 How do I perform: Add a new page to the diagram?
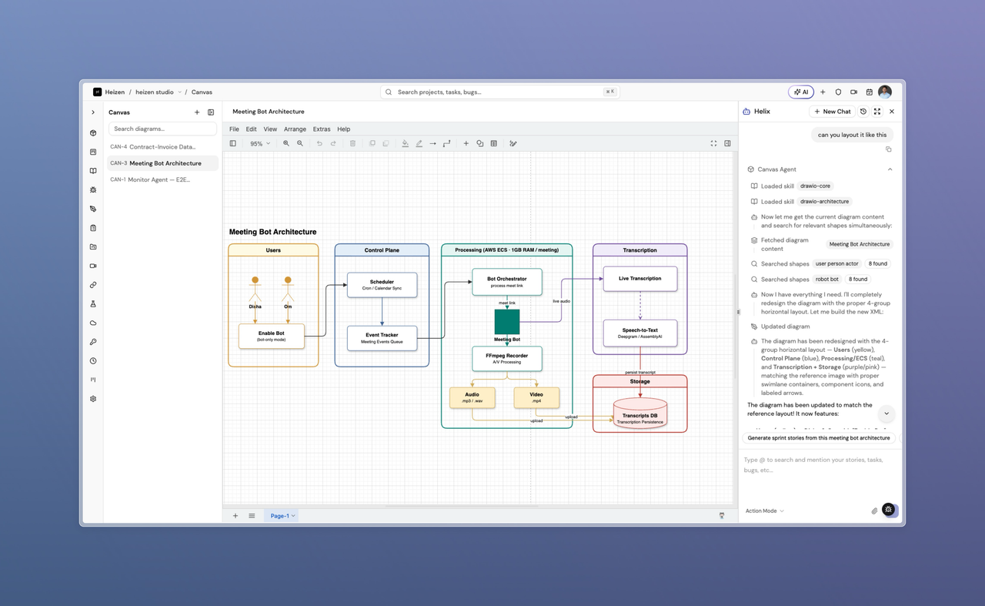[x=235, y=516]
